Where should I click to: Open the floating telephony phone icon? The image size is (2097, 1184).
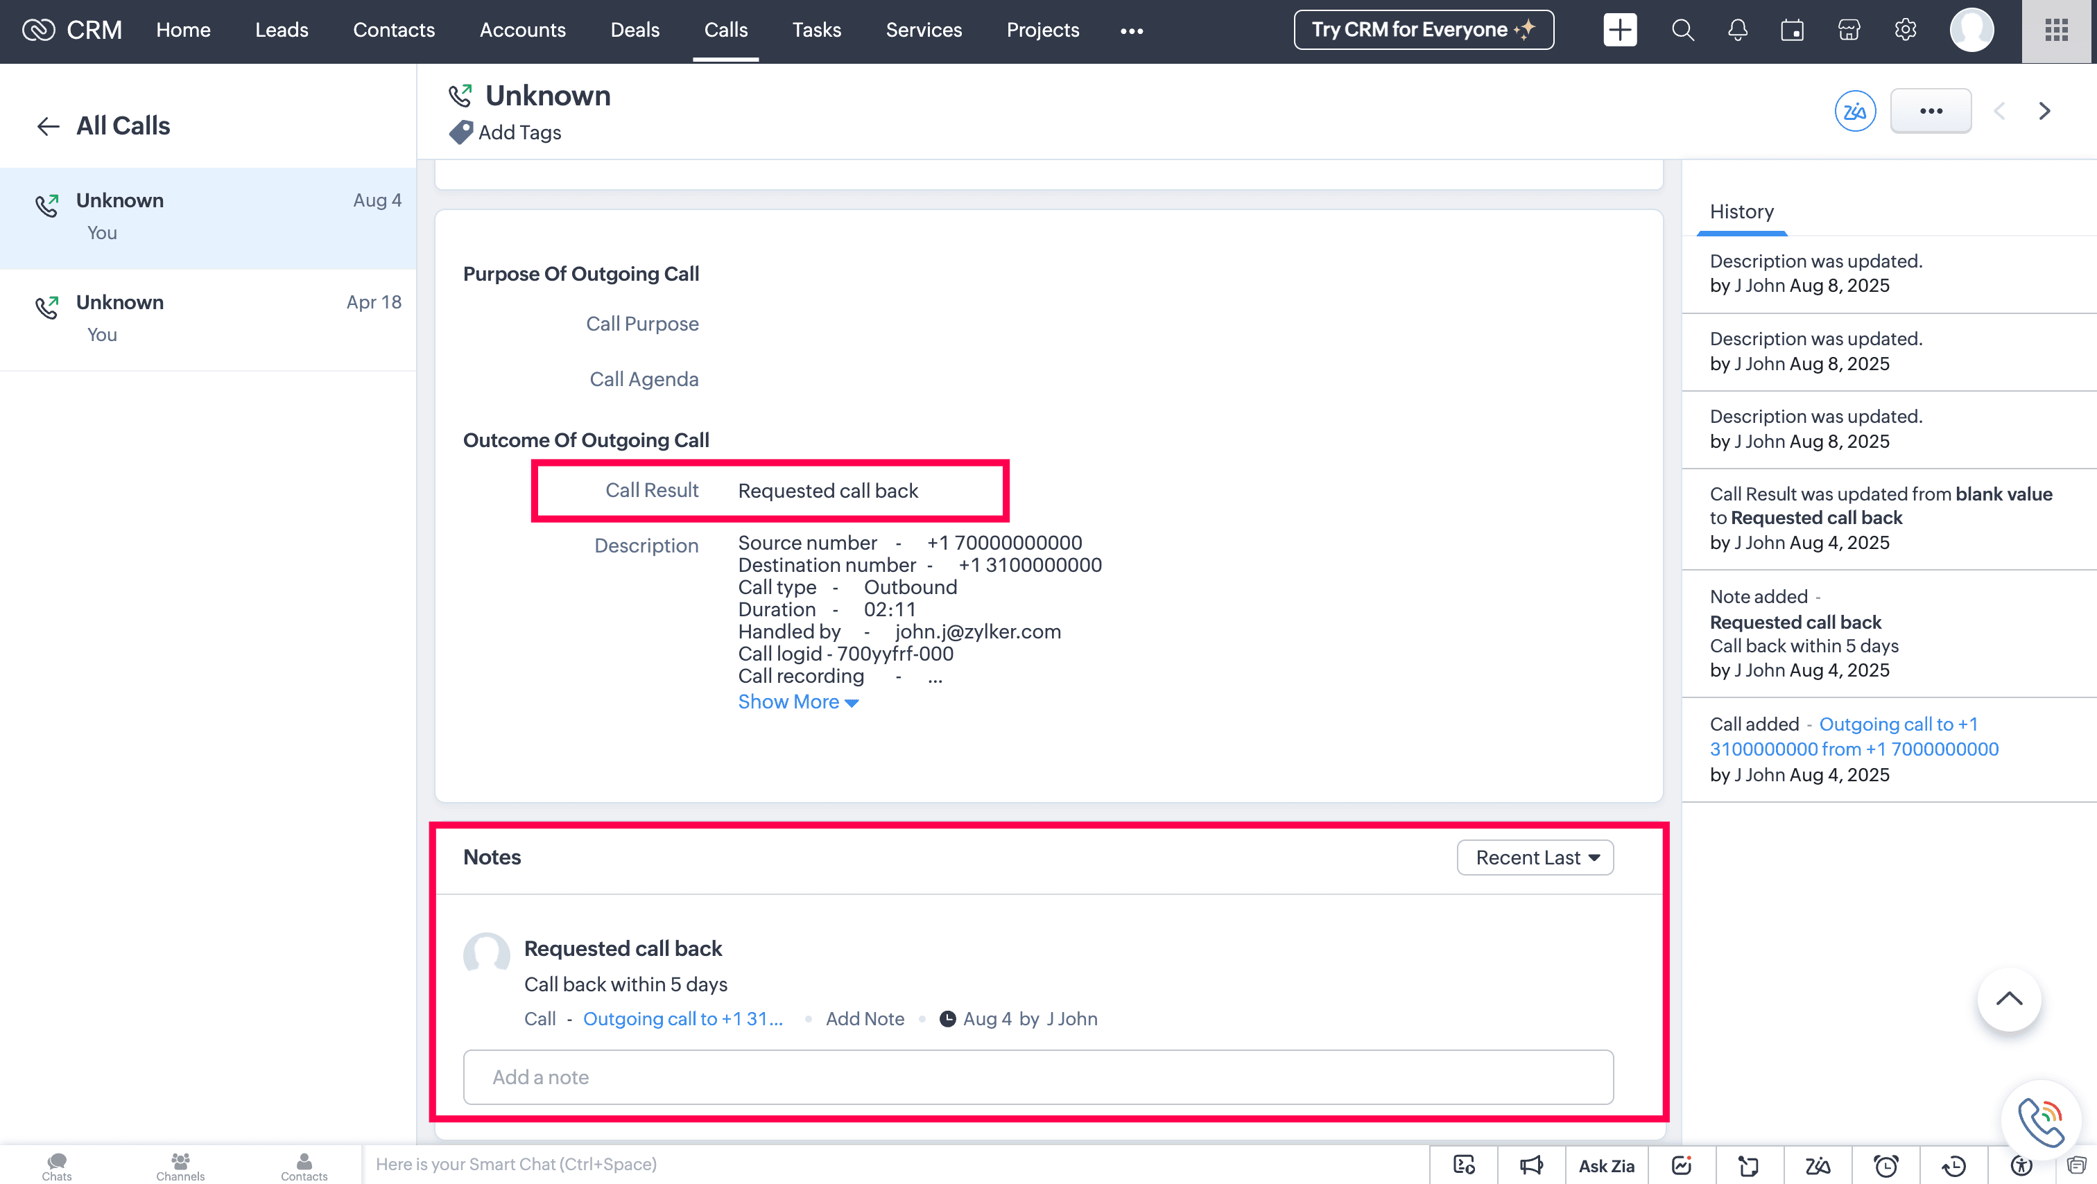click(2041, 1120)
